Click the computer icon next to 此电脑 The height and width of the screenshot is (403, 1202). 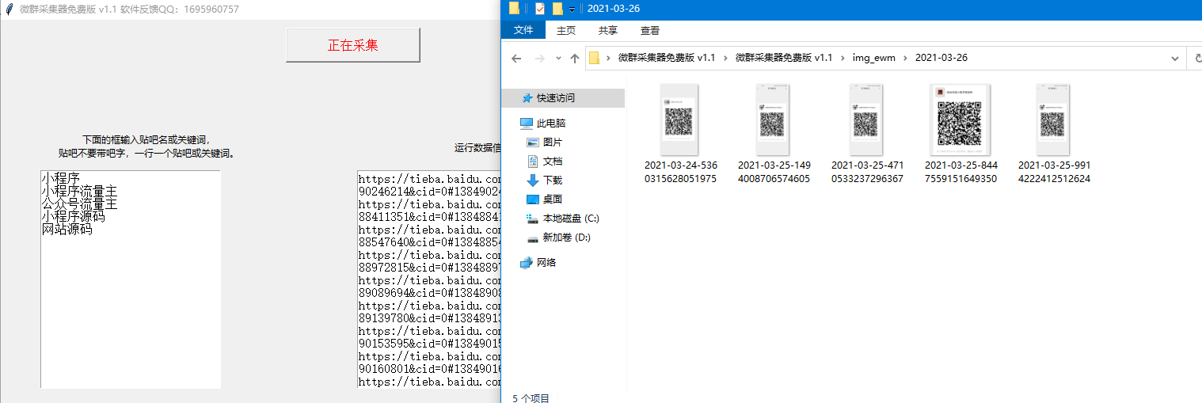527,124
